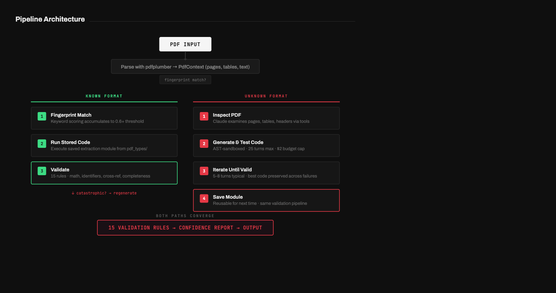Image resolution: width=556 pixels, height=293 pixels.
Task: Switch to the KNOWN FORMAT column
Action: click(104, 96)
